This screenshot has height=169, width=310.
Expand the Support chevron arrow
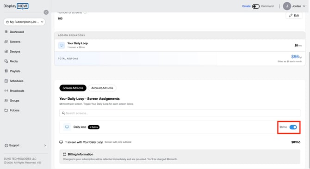(x=45, y=145)
